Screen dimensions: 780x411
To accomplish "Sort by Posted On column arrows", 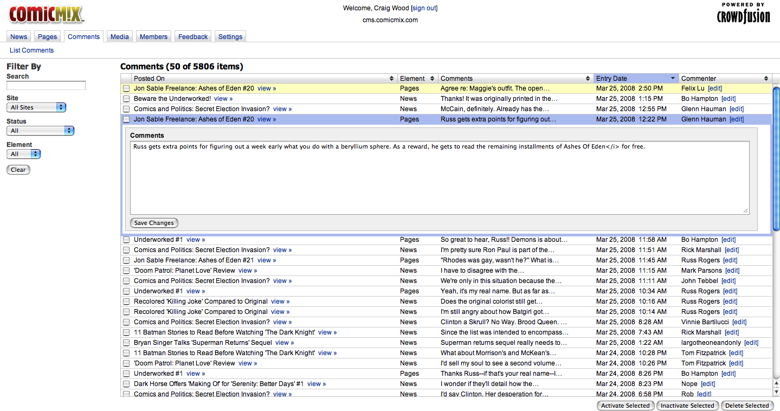I will [392, 79].
